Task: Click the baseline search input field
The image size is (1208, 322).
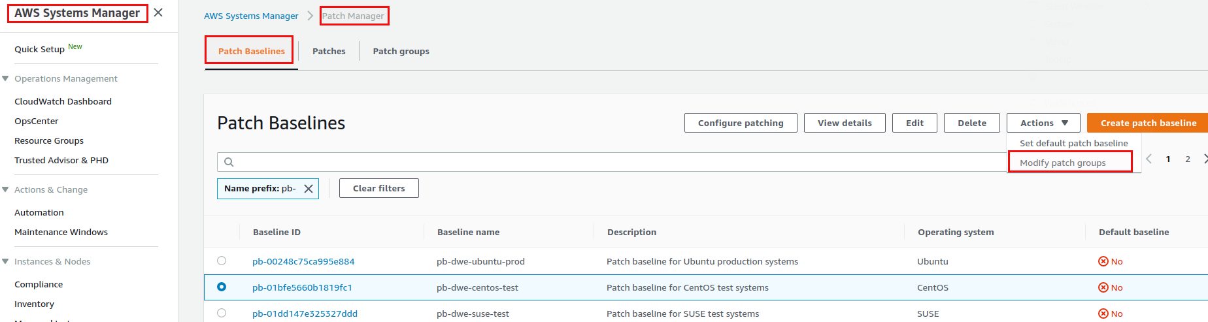Action: (x=612, y=162)
